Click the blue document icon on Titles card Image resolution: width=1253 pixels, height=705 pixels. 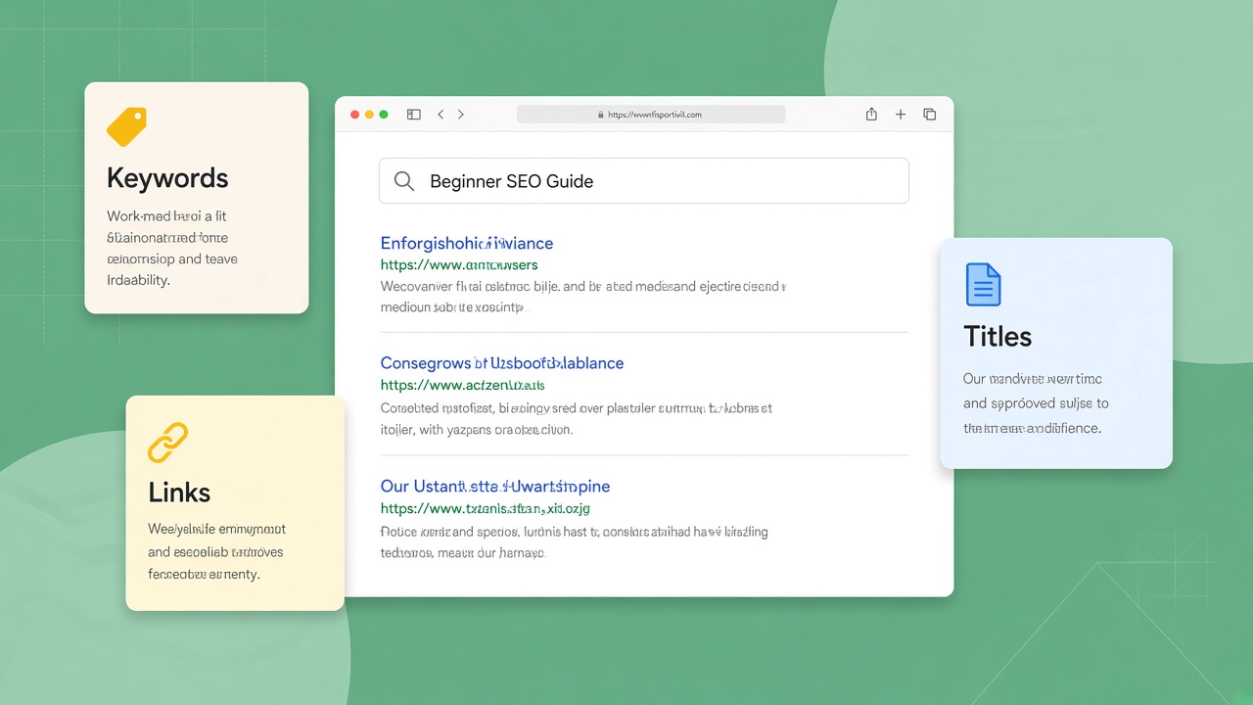983,284
